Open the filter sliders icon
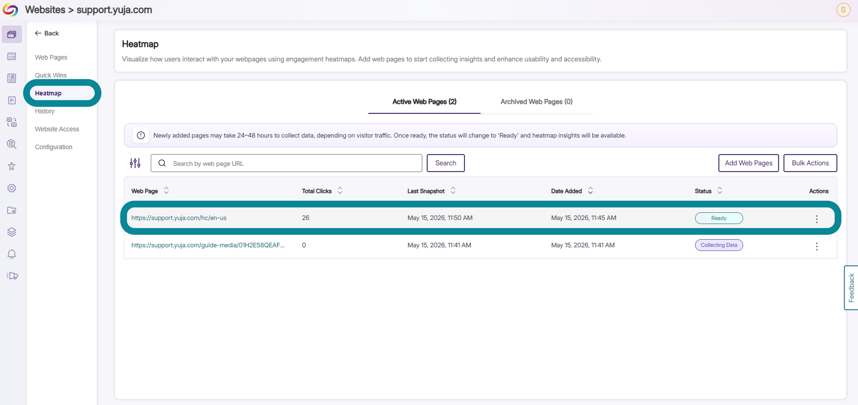Image resolution: width=858 pixels, height=405 pixels. pyautogui.click(x=135, y=163)
